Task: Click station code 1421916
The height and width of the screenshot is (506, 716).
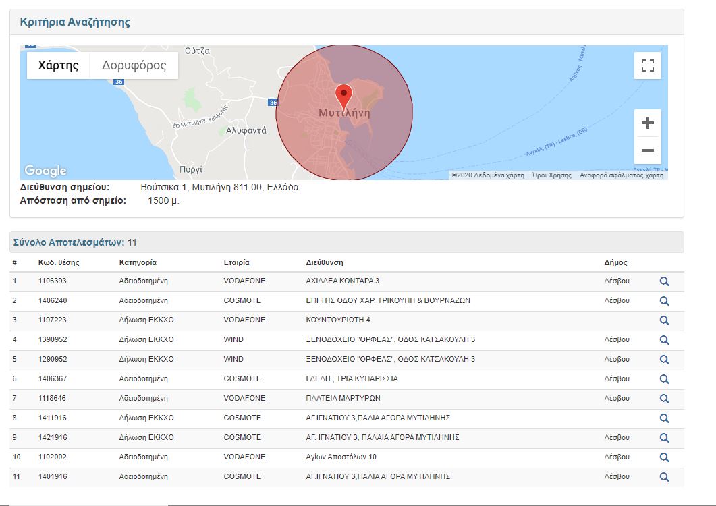Action: [53, 437]
